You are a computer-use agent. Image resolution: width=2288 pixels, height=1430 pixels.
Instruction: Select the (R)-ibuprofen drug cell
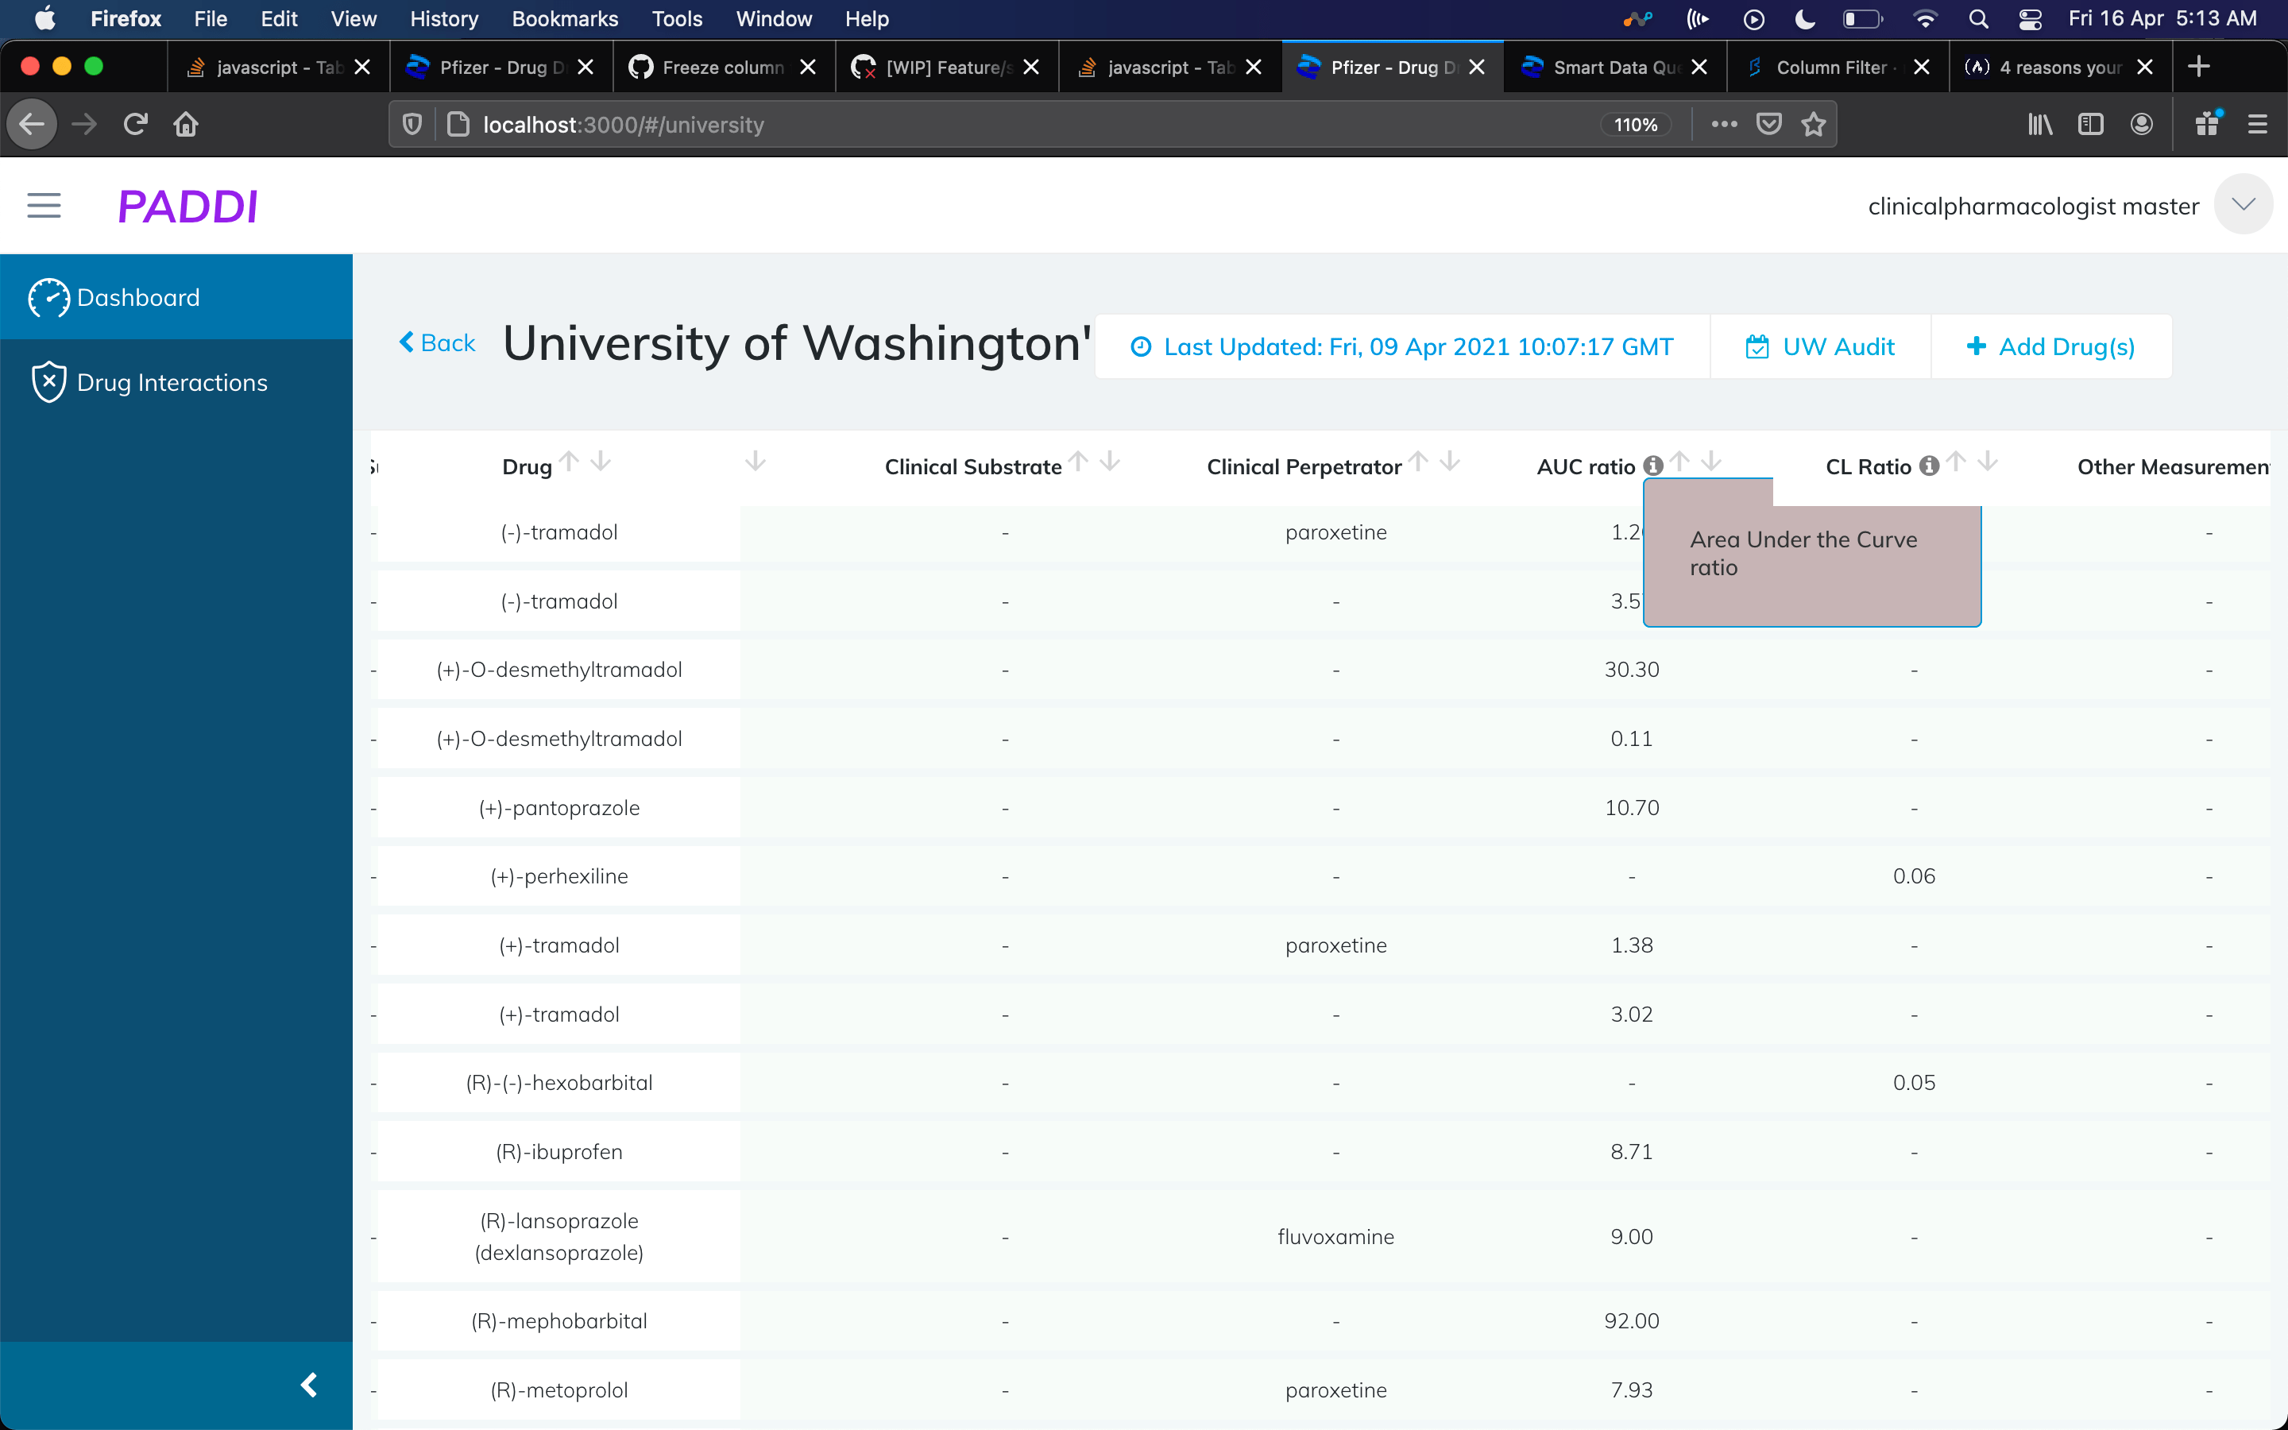pos(558,1152)
